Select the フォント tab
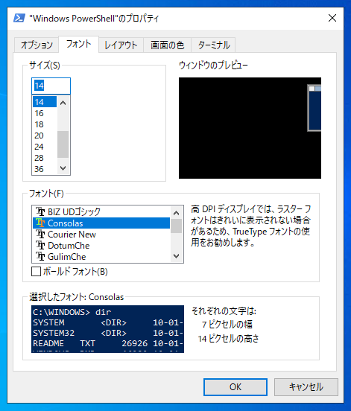The height and width of the screenshot is (411, 351). [x=78, y=44]
